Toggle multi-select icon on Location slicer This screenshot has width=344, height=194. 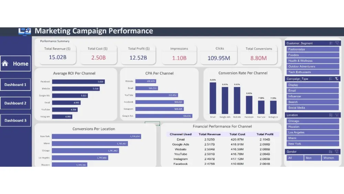point(331,115)
